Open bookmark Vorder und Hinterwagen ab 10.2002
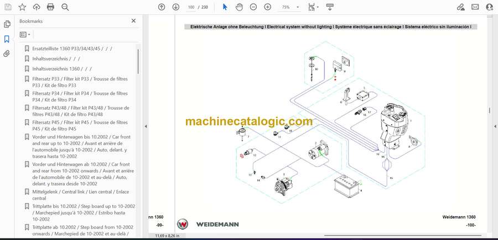 point(83,174)
